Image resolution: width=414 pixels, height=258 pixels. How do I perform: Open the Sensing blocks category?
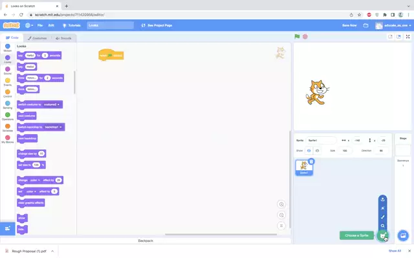7,104
